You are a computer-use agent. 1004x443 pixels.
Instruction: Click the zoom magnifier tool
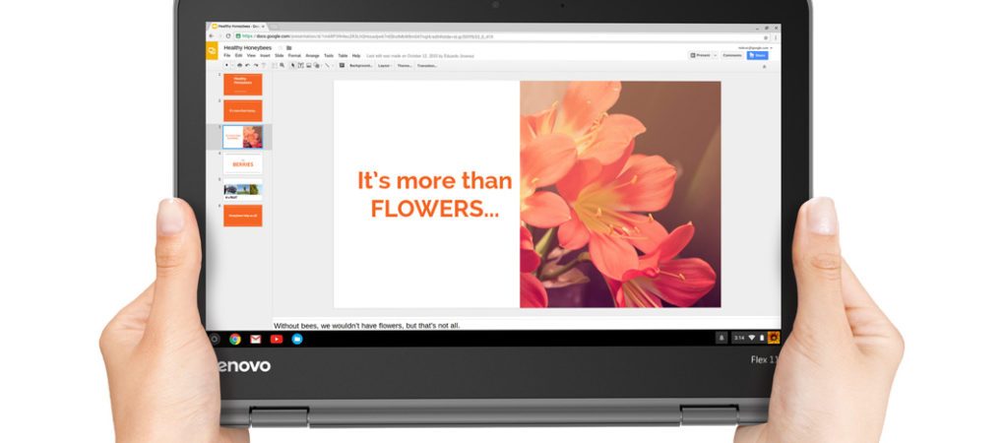point(282,65)
